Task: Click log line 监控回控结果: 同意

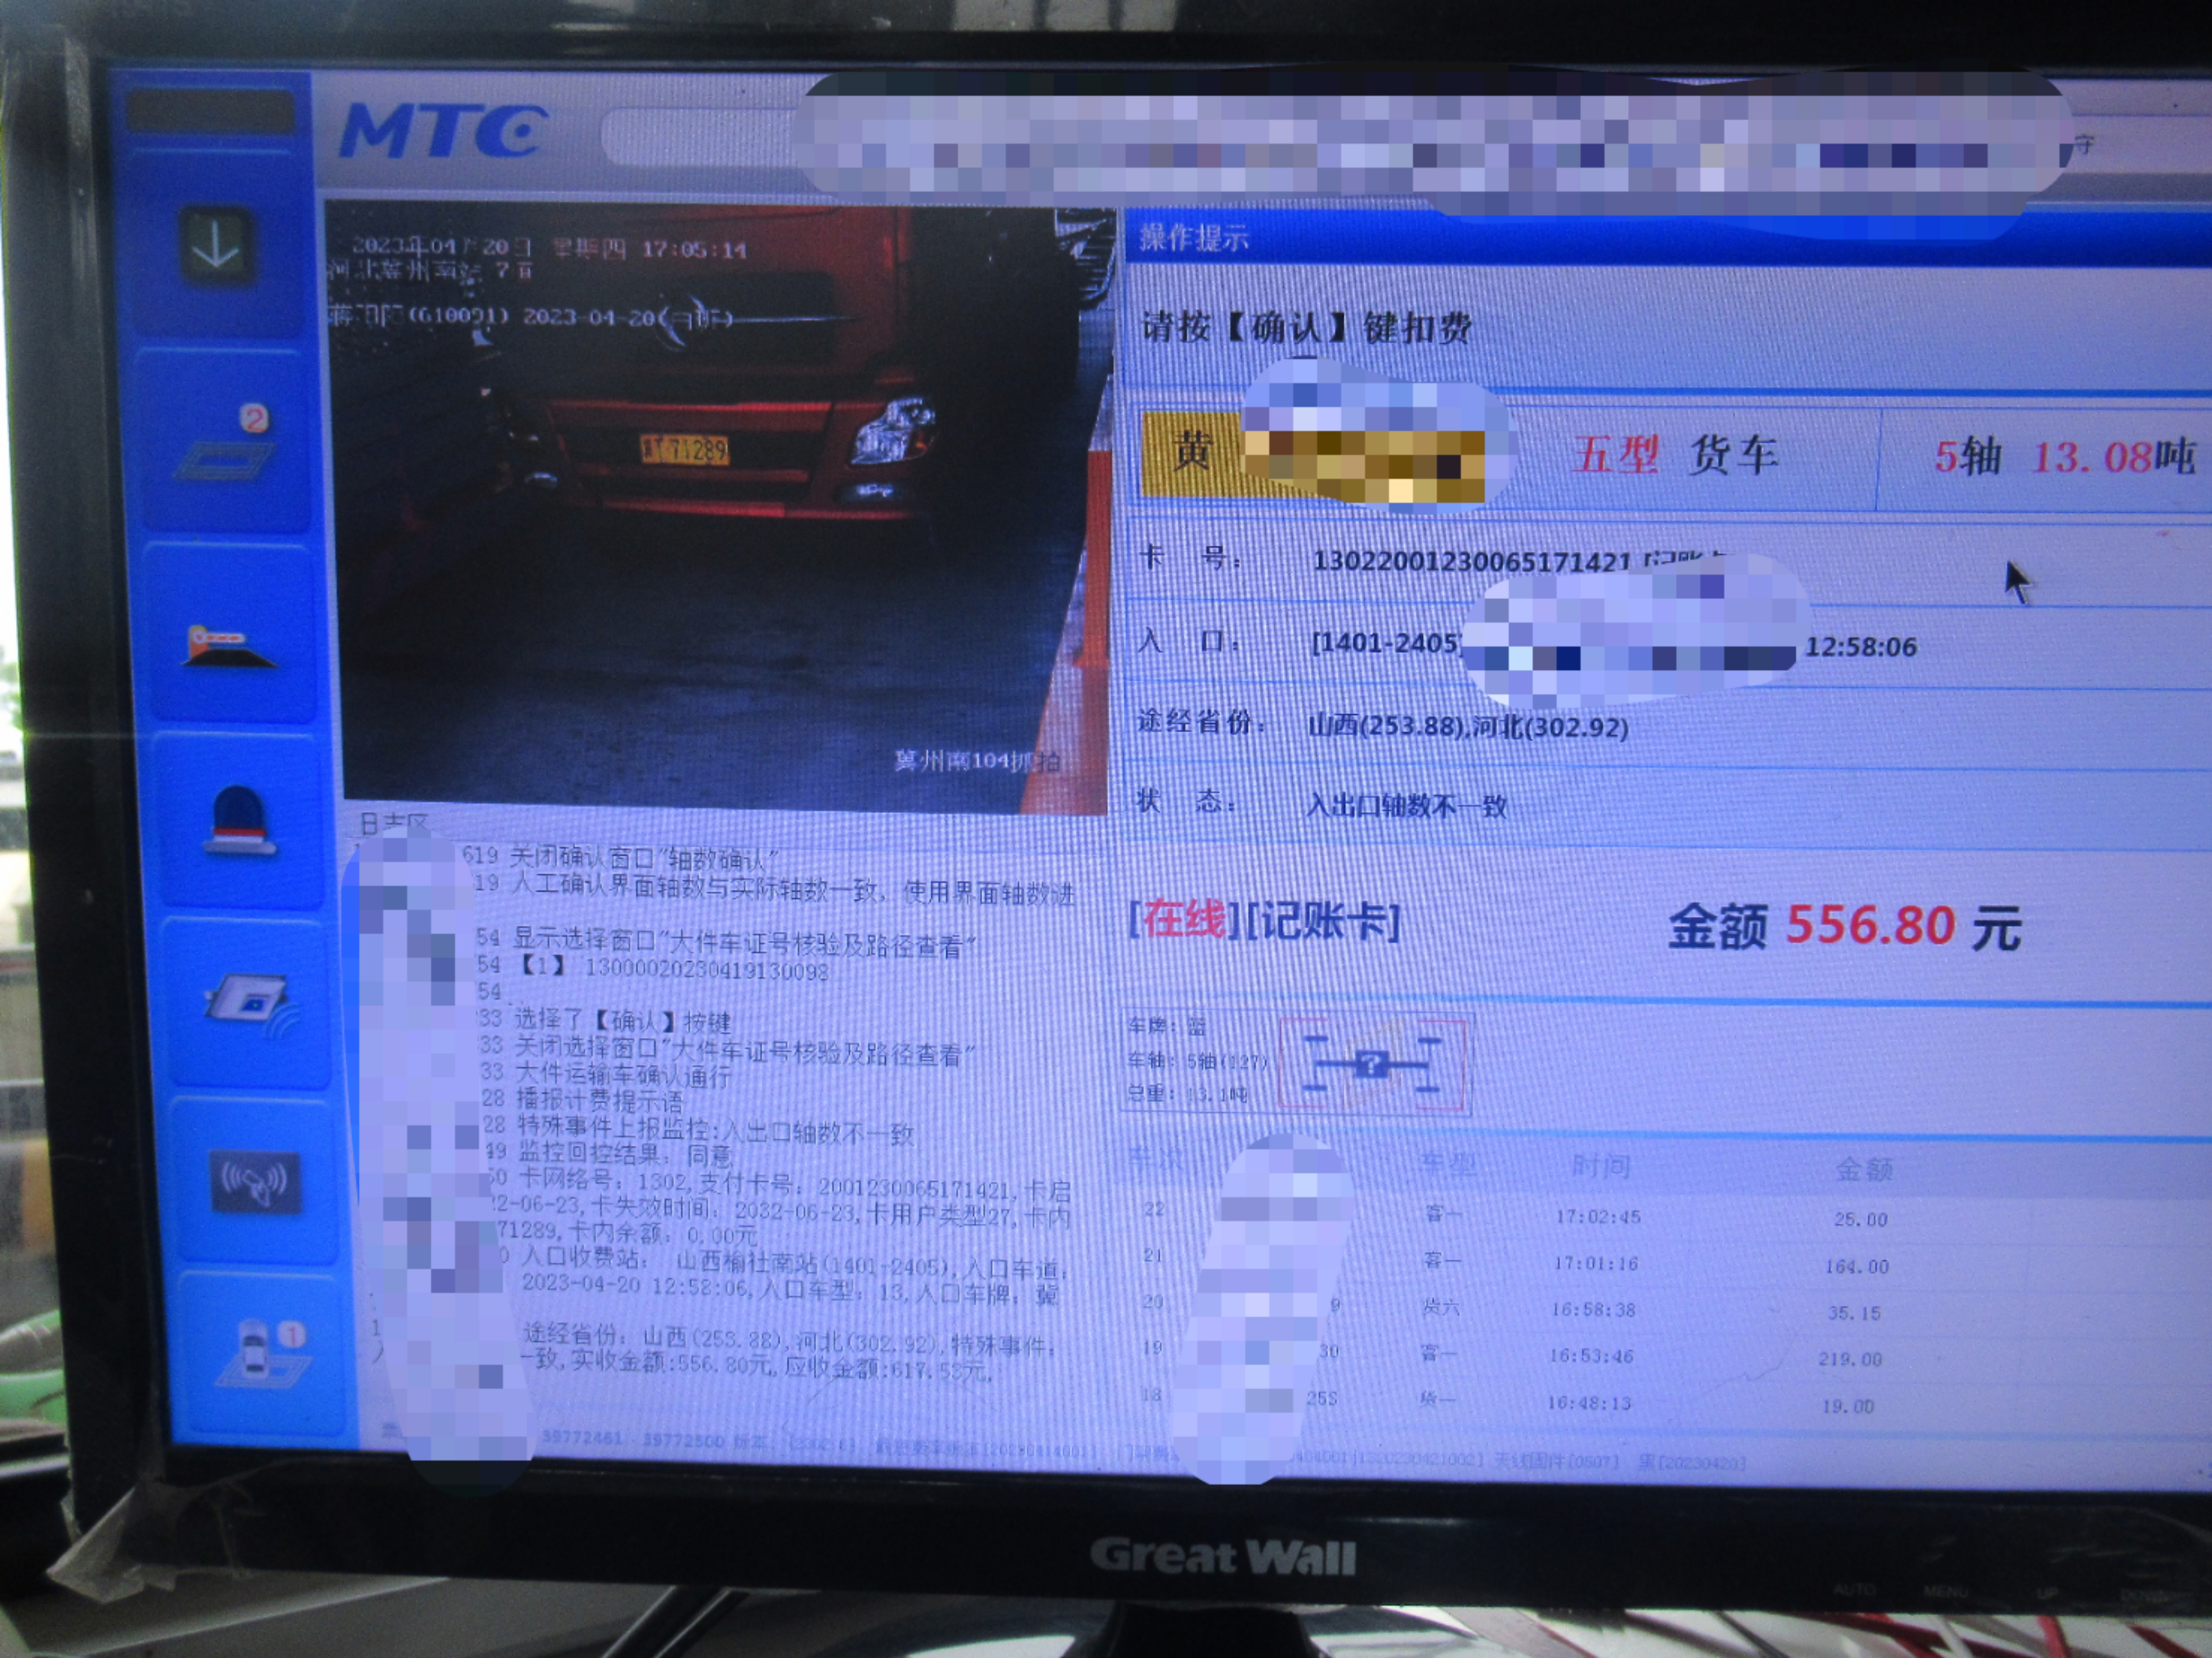Action: pyautogui.click(x=625, y=1156)
